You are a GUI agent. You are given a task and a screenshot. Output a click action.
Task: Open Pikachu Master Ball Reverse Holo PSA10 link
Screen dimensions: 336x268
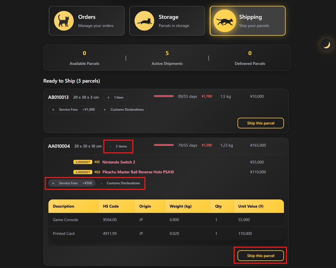(138, 172)
